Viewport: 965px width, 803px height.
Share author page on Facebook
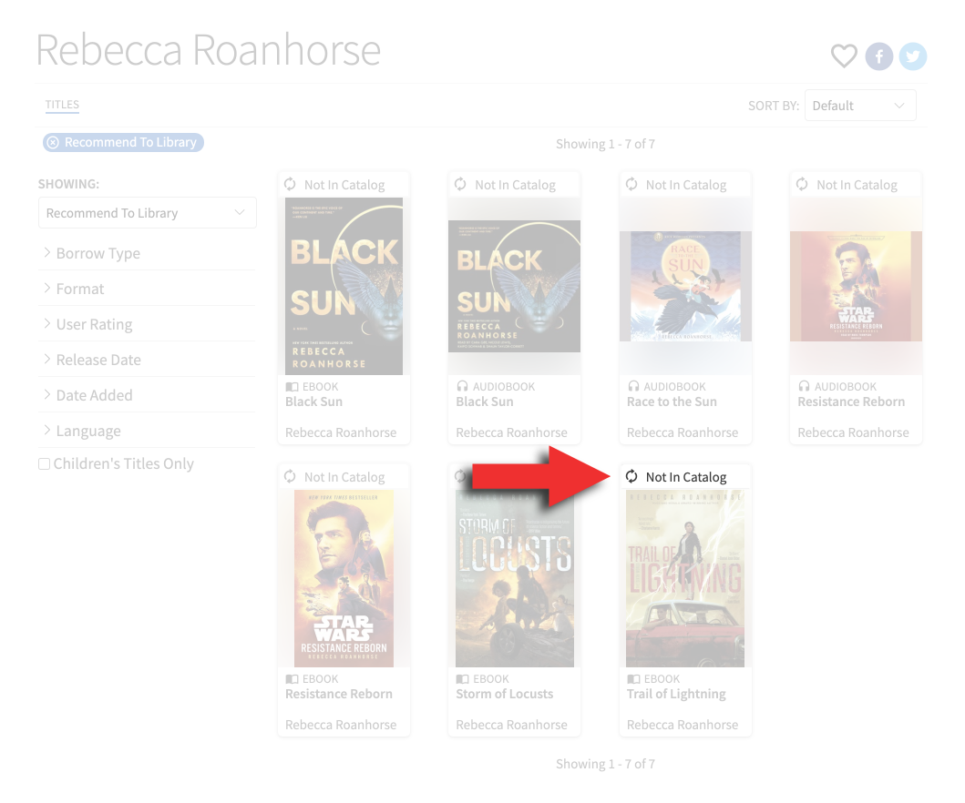pyautogui.click(x=878, y=56)
